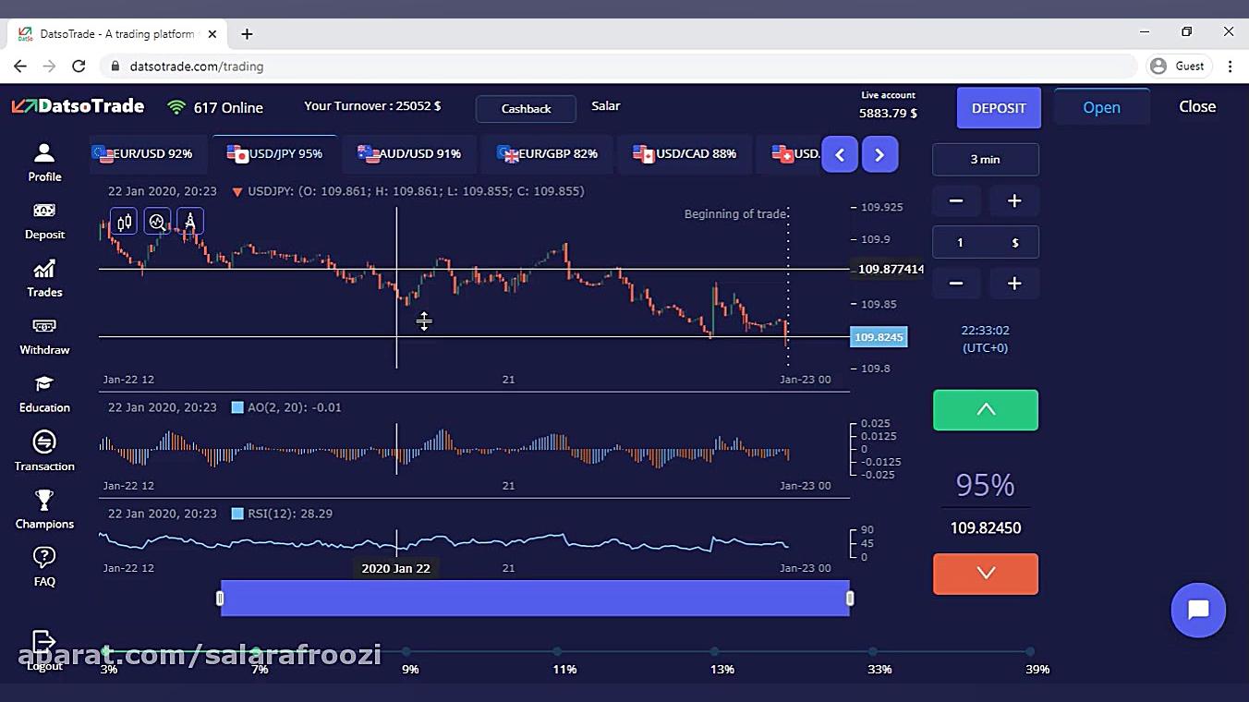Click the 3 min duration field
1249x702 pixels.
point(986,160)
